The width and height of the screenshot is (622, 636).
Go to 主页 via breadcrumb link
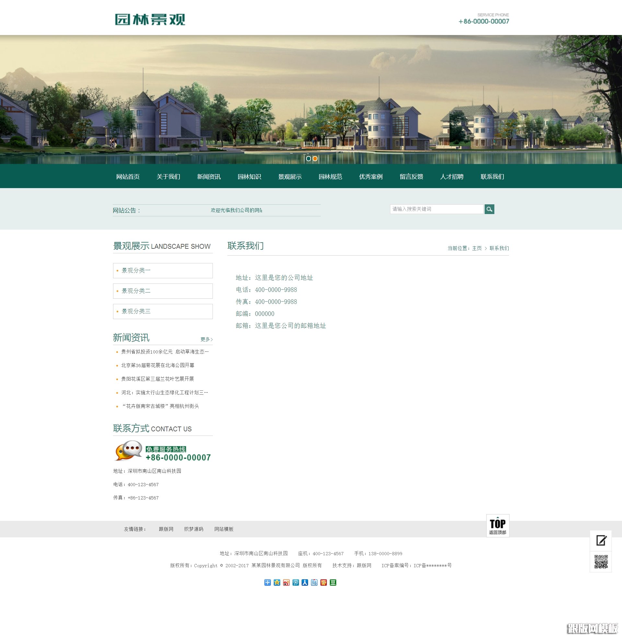pos(477,248)
